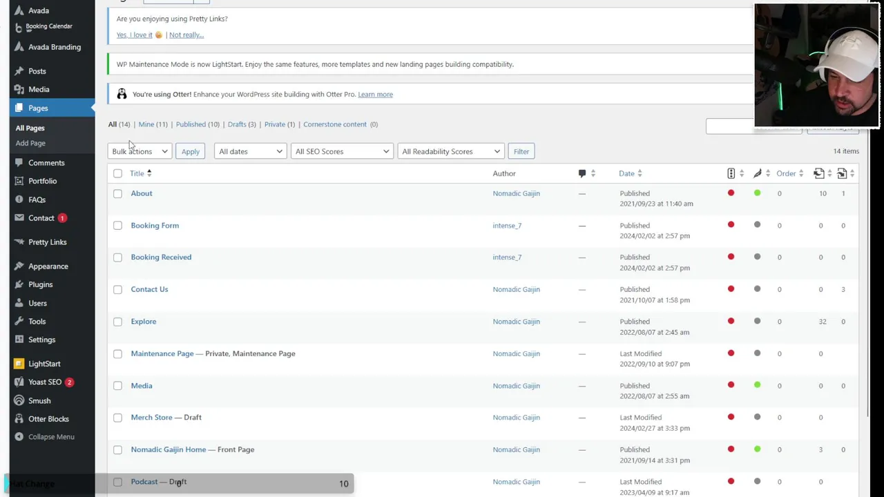Open the Bulk actions dropdown

pyautogui.click(x=140, y=151)
